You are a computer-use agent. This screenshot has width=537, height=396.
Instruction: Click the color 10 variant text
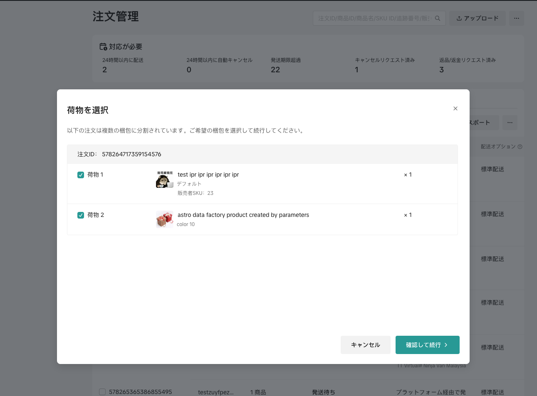[186, 224]
